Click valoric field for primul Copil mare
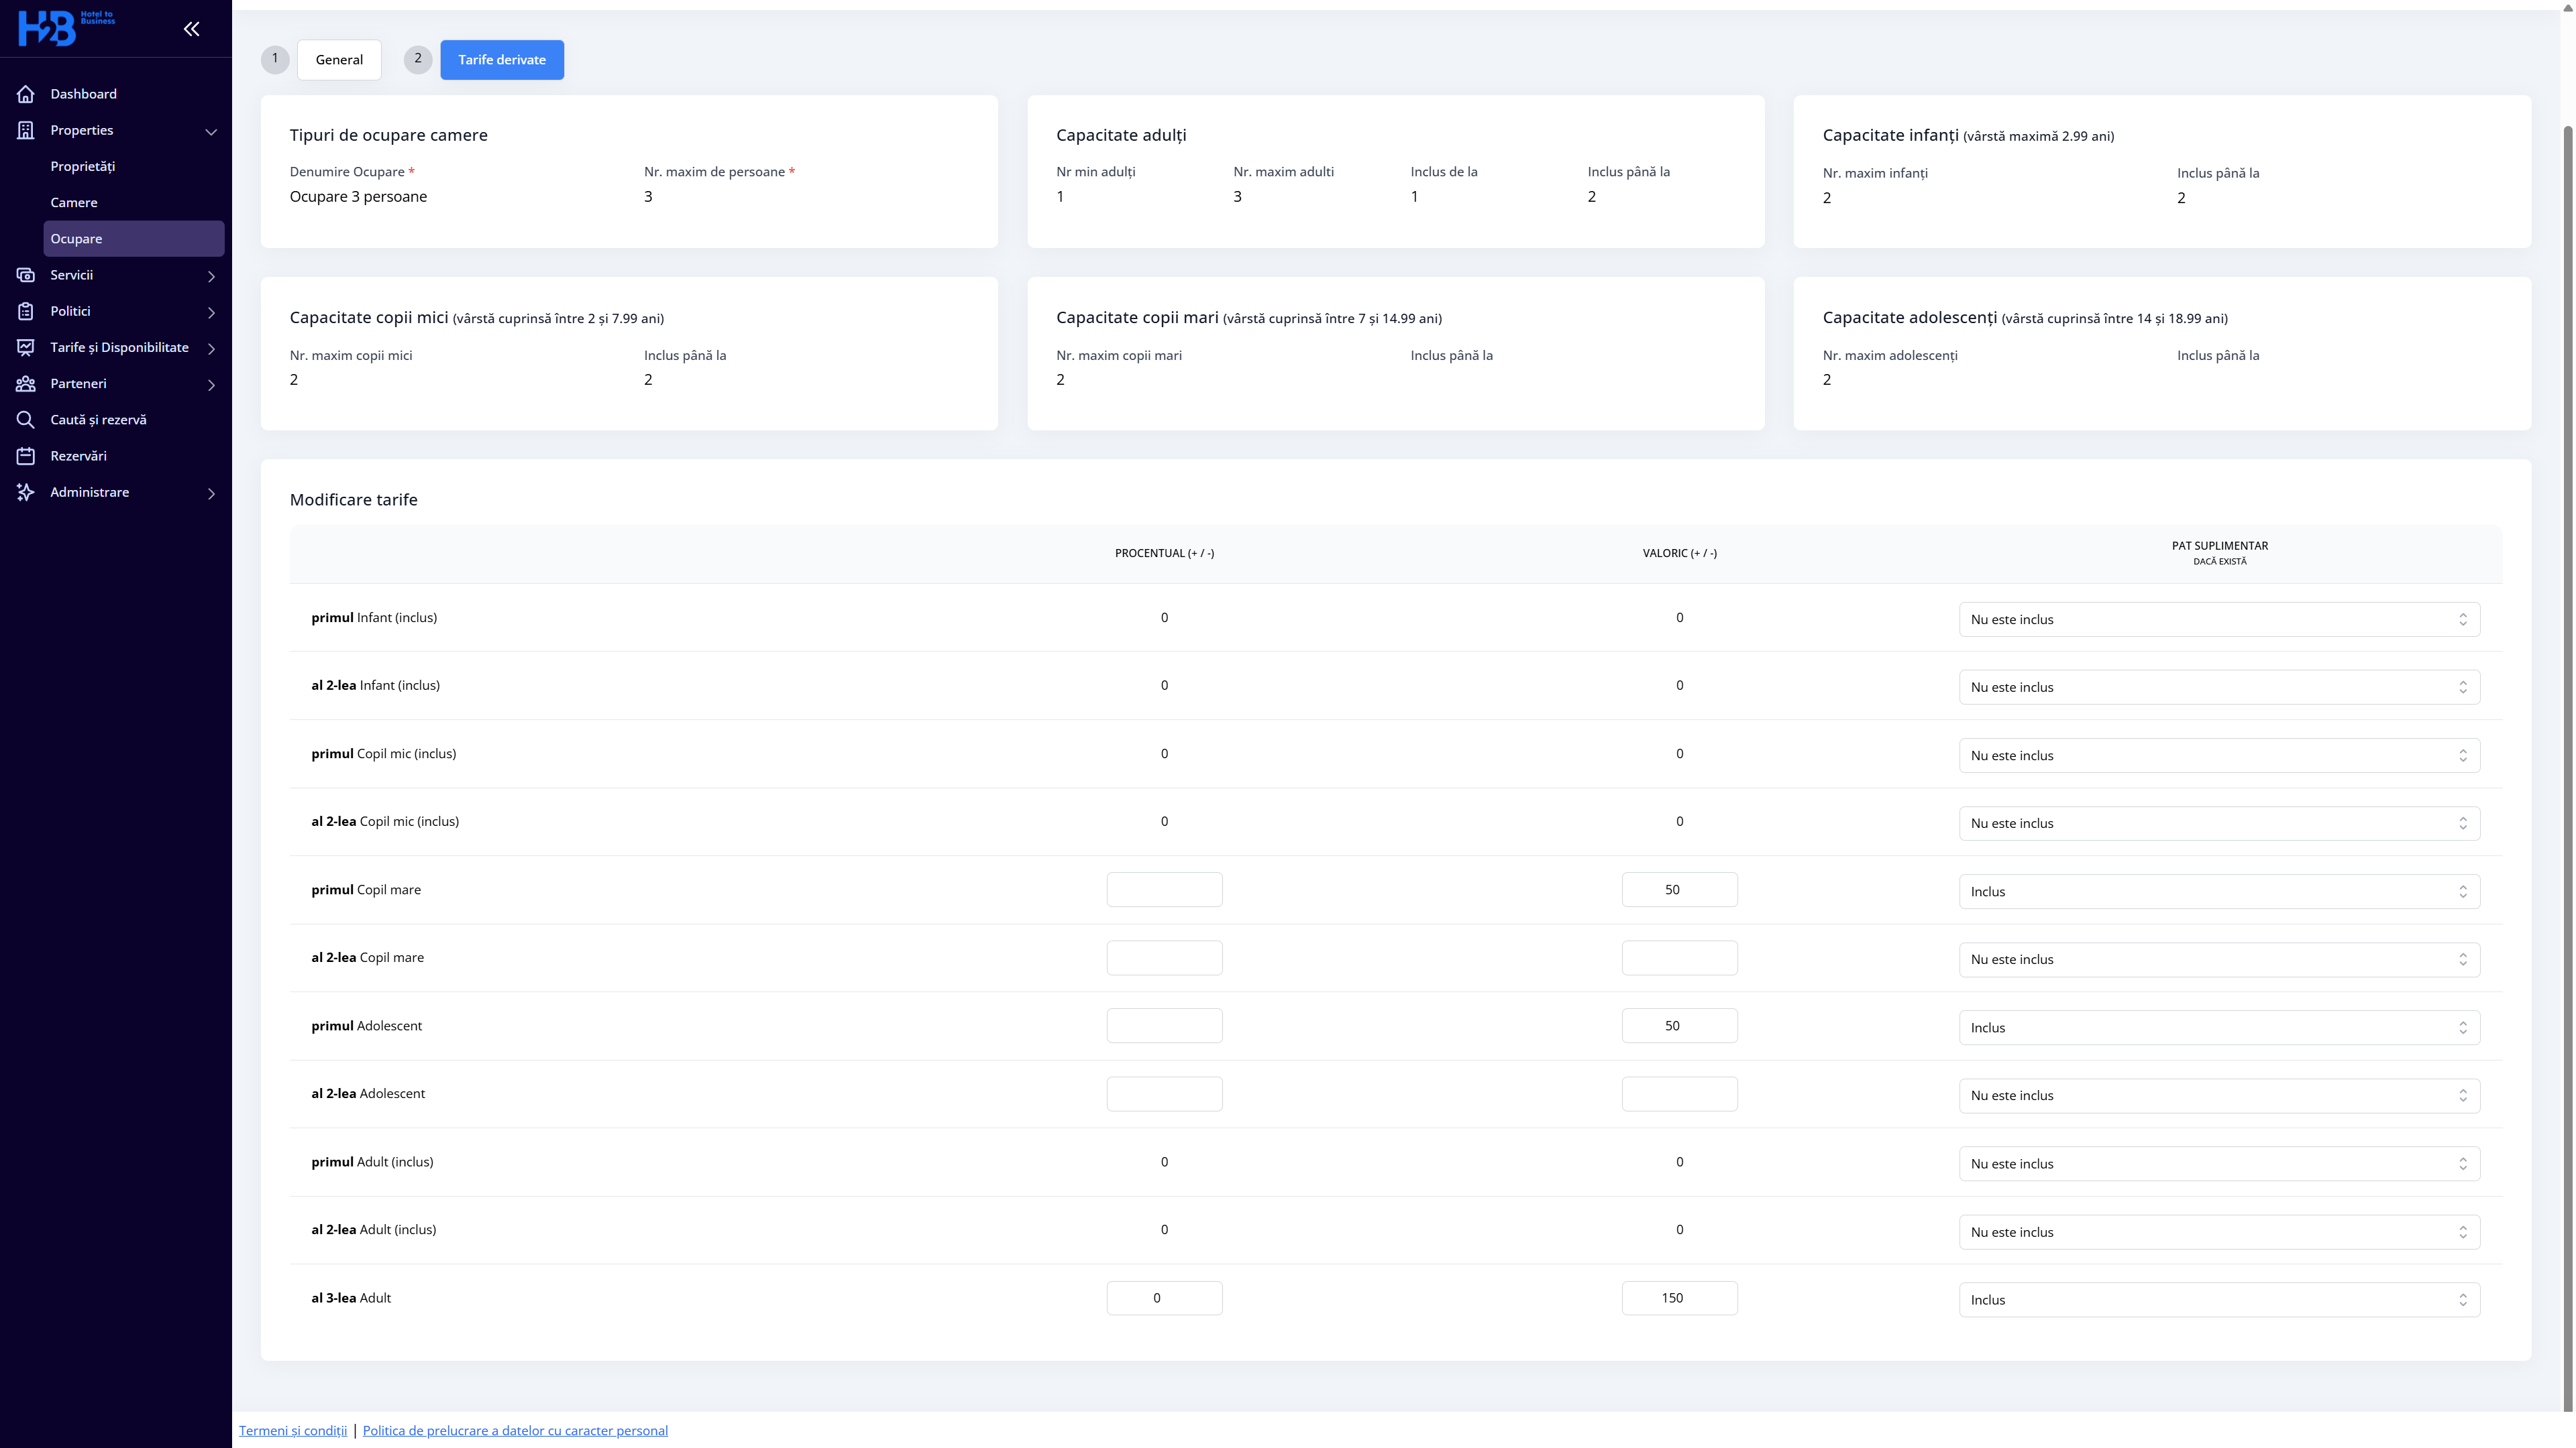This screenshot has width=2576, height=1448. (x=1679, y=890)
